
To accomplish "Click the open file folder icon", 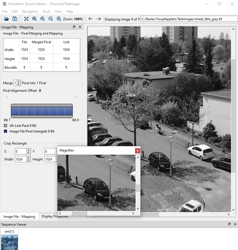I will coord(6,19).
